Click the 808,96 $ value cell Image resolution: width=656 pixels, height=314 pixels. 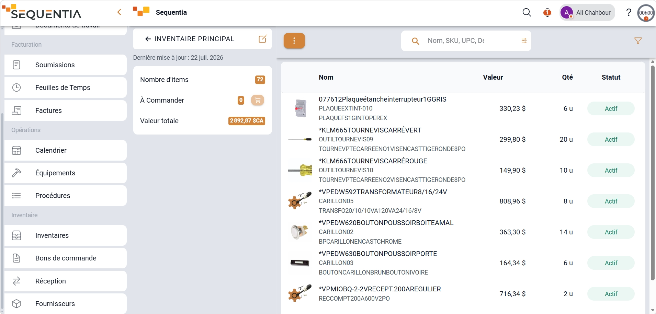tap(512, 201)
